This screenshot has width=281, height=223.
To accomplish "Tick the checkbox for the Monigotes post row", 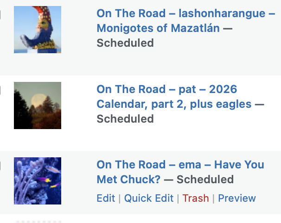I will [x=0, y=14].
